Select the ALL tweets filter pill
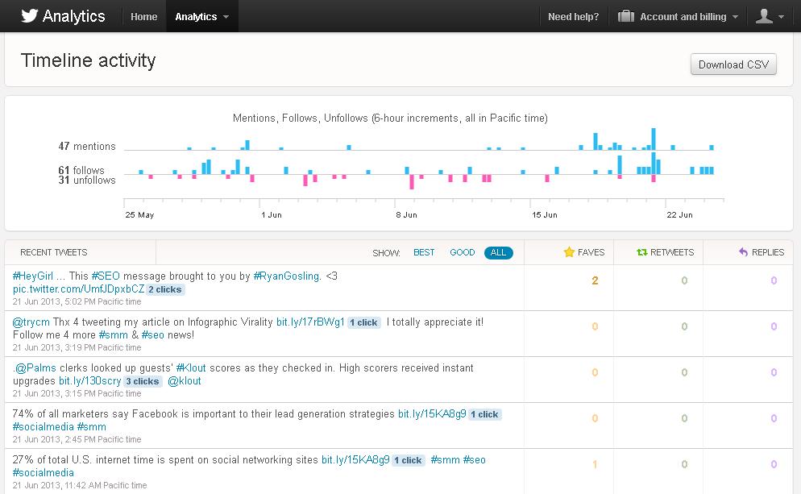This screenshot has width=801, height=494. coord(499,252)
